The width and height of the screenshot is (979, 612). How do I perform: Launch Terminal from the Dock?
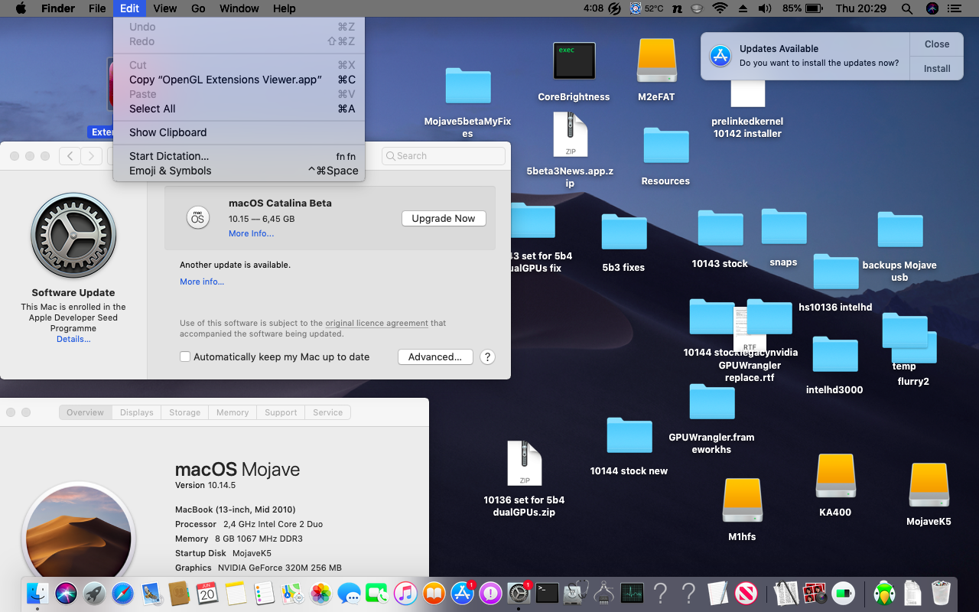click(x=547, y=593)
